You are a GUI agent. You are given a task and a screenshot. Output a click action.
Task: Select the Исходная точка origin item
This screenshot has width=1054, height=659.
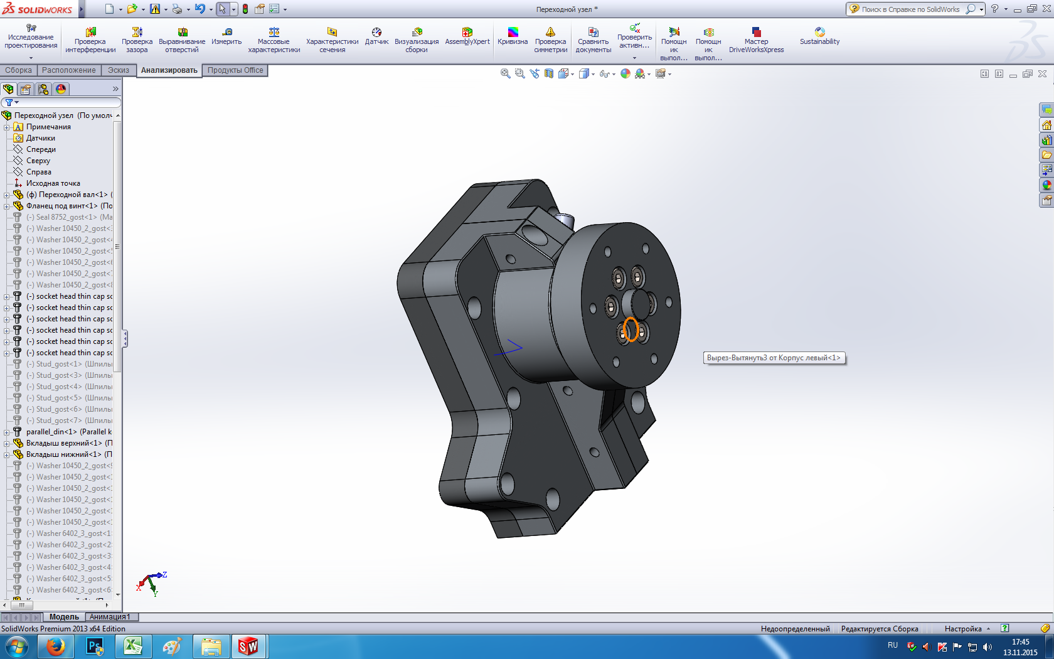coord(53,183)
